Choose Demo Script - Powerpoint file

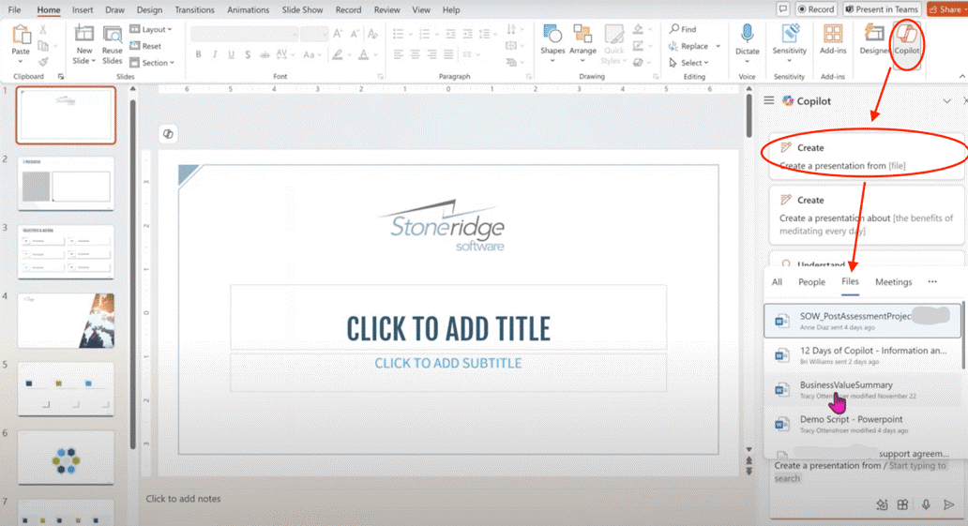point(863,424)
